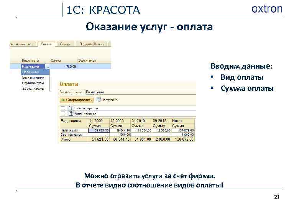Switch to the Скидки tab
The image size is (299, 207).
pyautogui.click(x=65, y=44)
